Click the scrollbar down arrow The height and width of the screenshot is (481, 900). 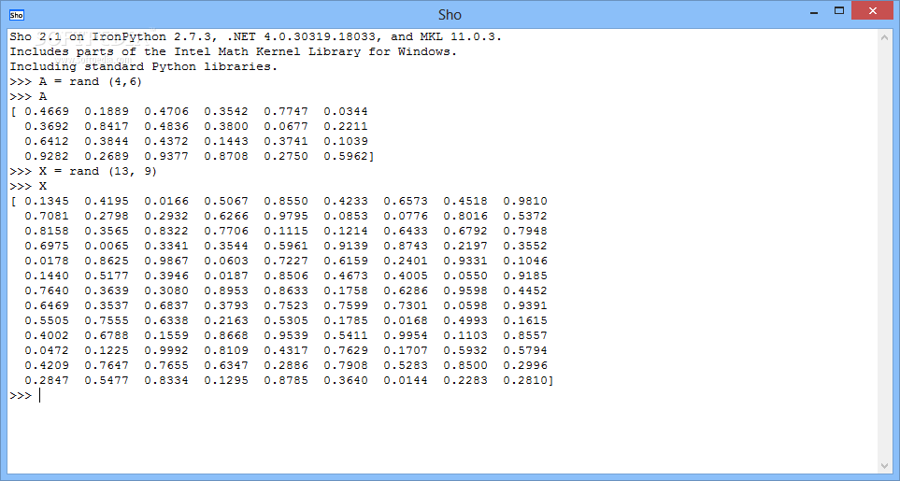(884, 466)
